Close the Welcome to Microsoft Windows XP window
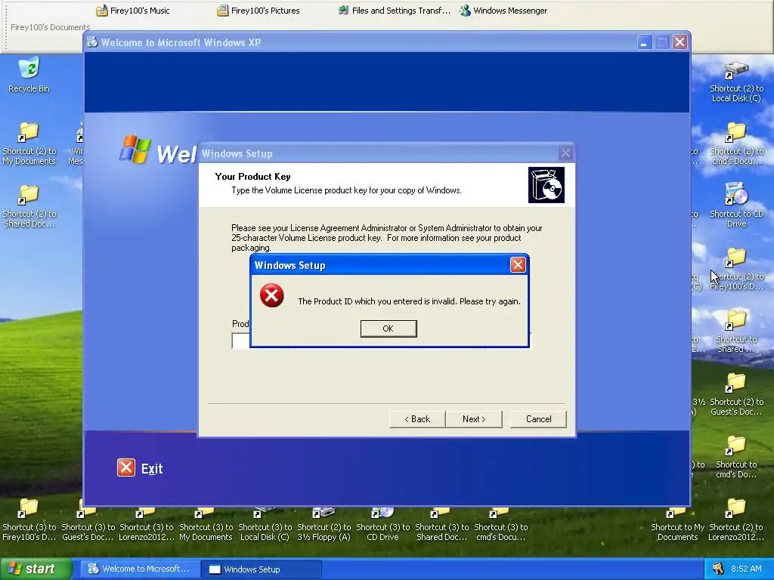The height and width of the screenshot is (580, 774). coord(680,42)
